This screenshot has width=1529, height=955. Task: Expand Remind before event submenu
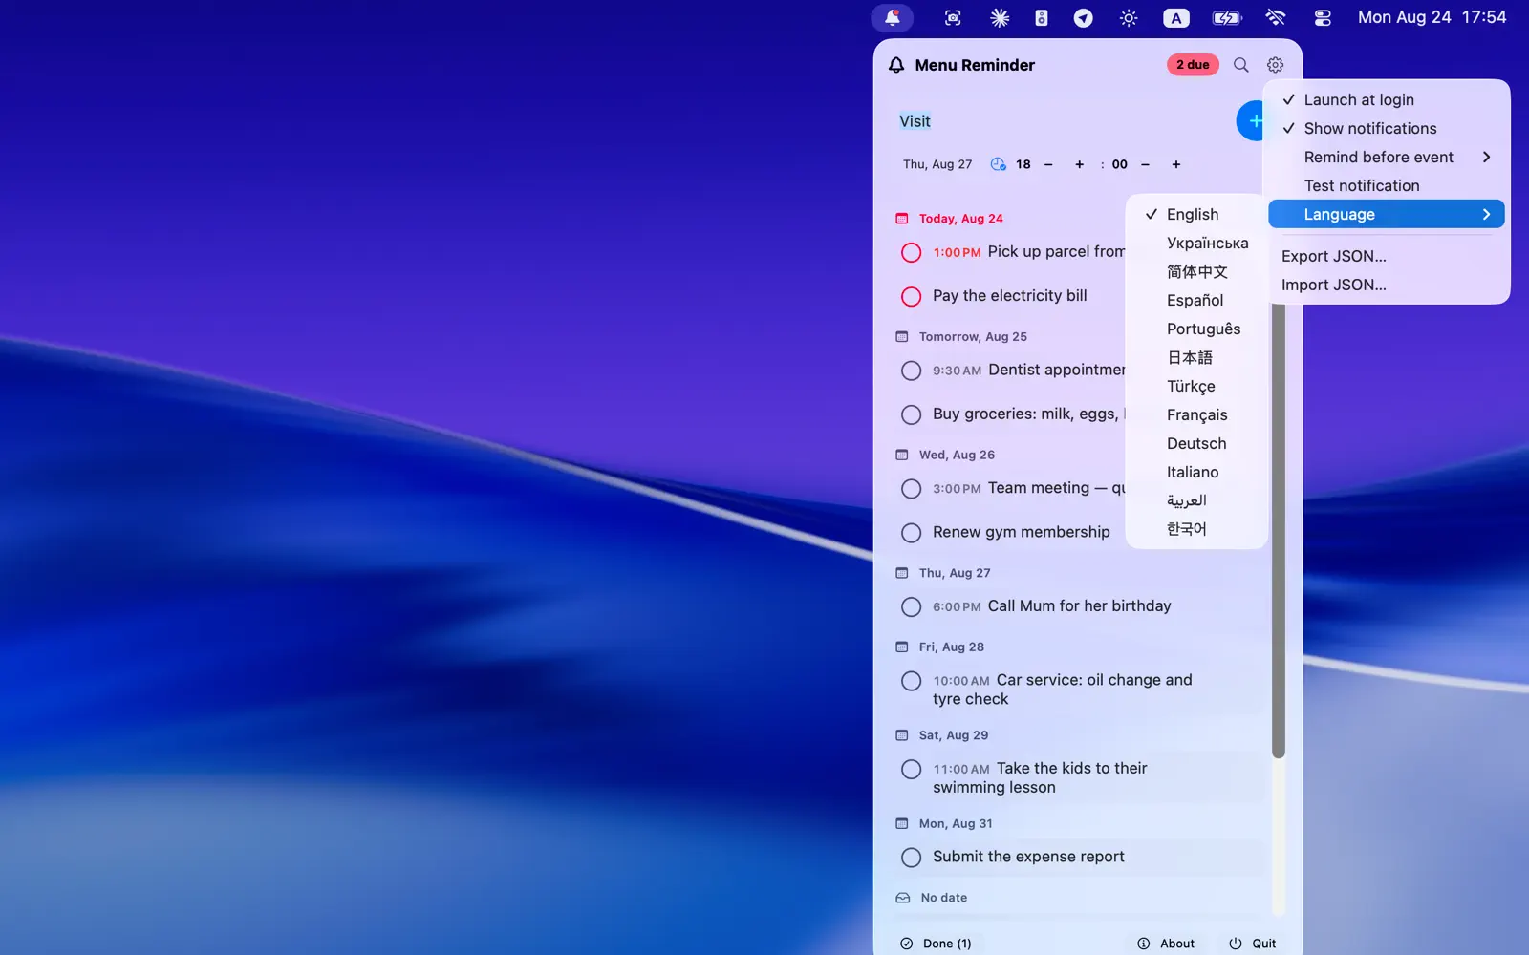1386,157
